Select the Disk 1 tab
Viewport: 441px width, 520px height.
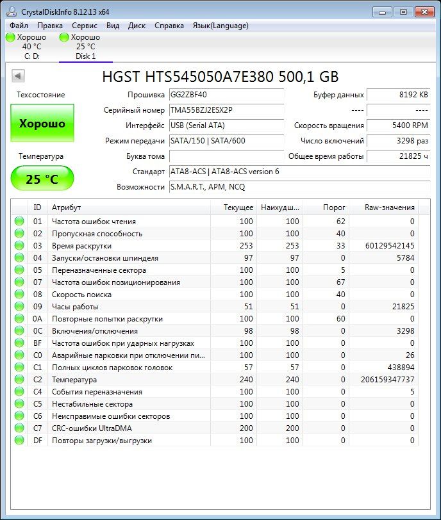[x=86, y=47]
